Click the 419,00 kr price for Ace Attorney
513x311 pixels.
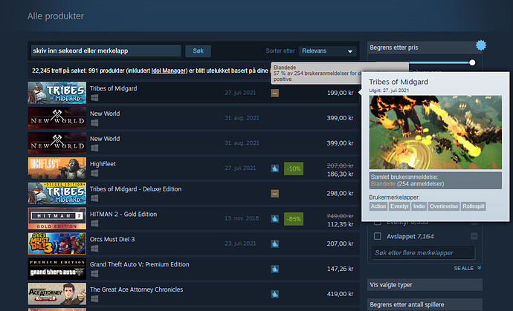pos(340,294)
